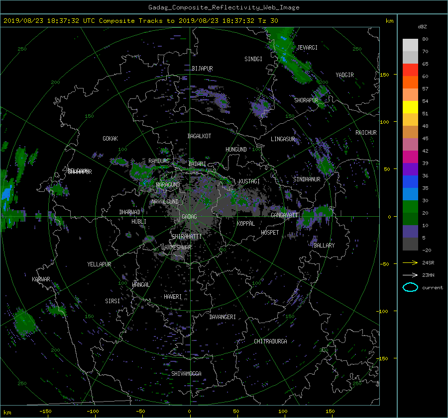This screenshot has width=448, height=418.
Task: Select the KUSTAGI label
Action: pos(249,181)
